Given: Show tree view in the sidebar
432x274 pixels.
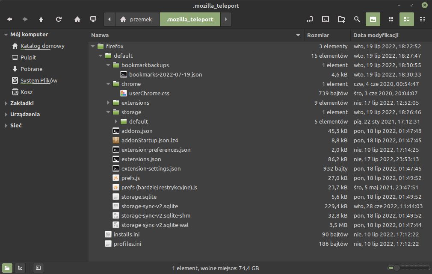Looking at the screenshot, I should 20,268.
